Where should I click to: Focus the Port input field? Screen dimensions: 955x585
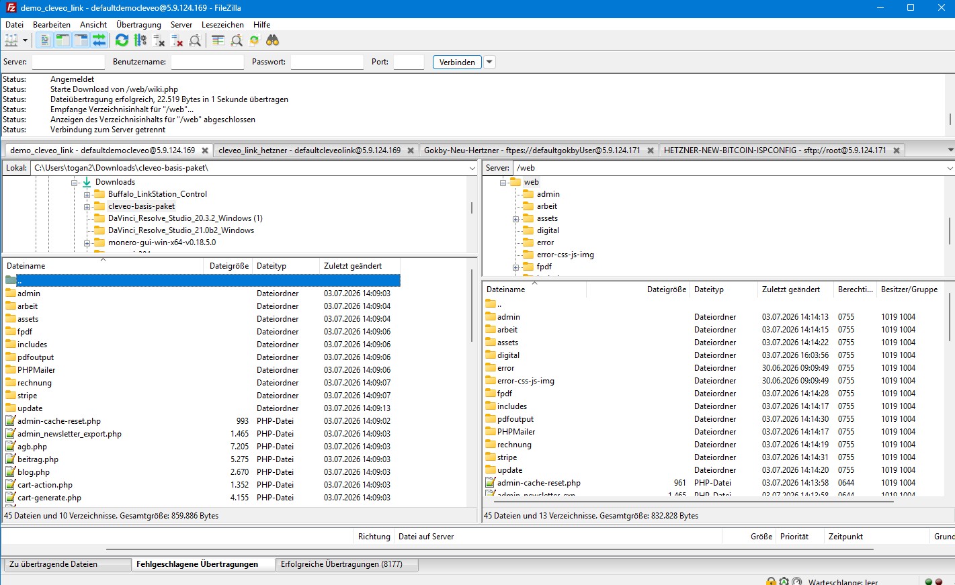pyautogui.click(x=409, y=62)
